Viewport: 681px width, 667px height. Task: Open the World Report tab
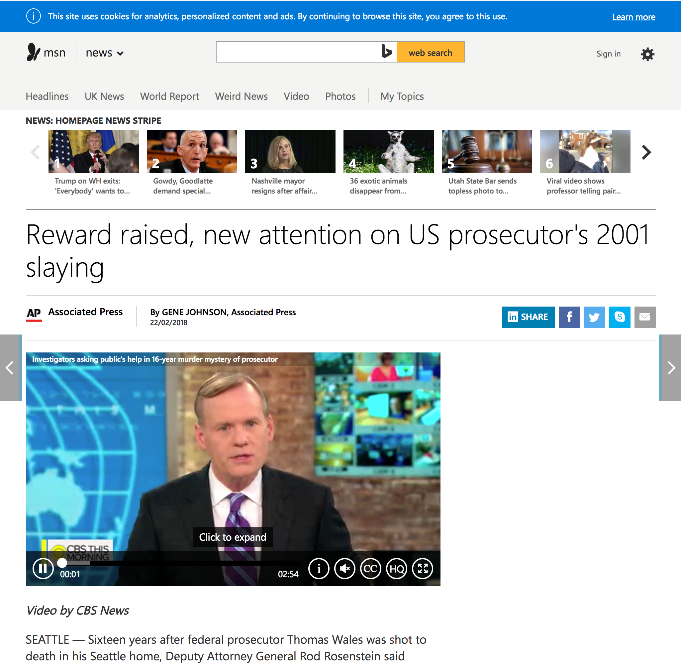tap(169, 96)
